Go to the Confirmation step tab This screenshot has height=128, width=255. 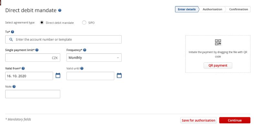coord(238,9)
